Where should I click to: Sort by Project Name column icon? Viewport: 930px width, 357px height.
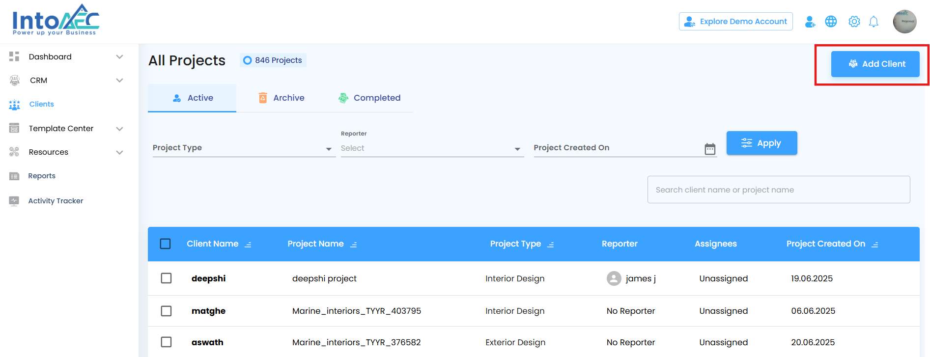(x=354, y=245)
